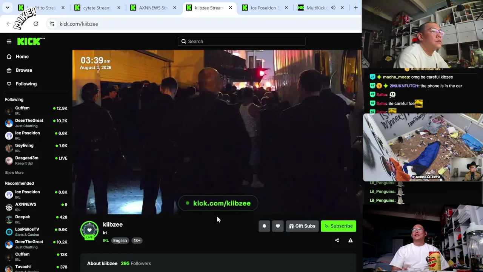The image size is (483, 272).
Task: Open AXNNEWS recommended channel
Action: tap(36, 207)
